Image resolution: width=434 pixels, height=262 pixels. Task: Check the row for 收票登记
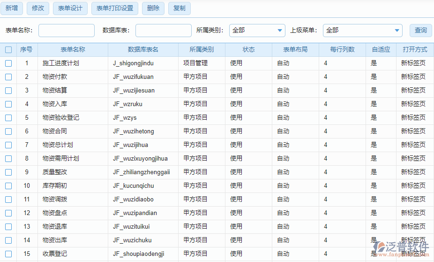coord(8,254)
